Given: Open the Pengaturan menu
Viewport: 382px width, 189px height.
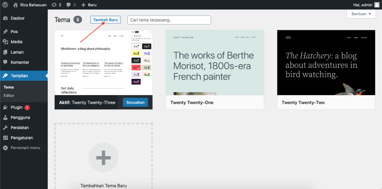Looking at the screenshot, I should click(x=22, y=138).
